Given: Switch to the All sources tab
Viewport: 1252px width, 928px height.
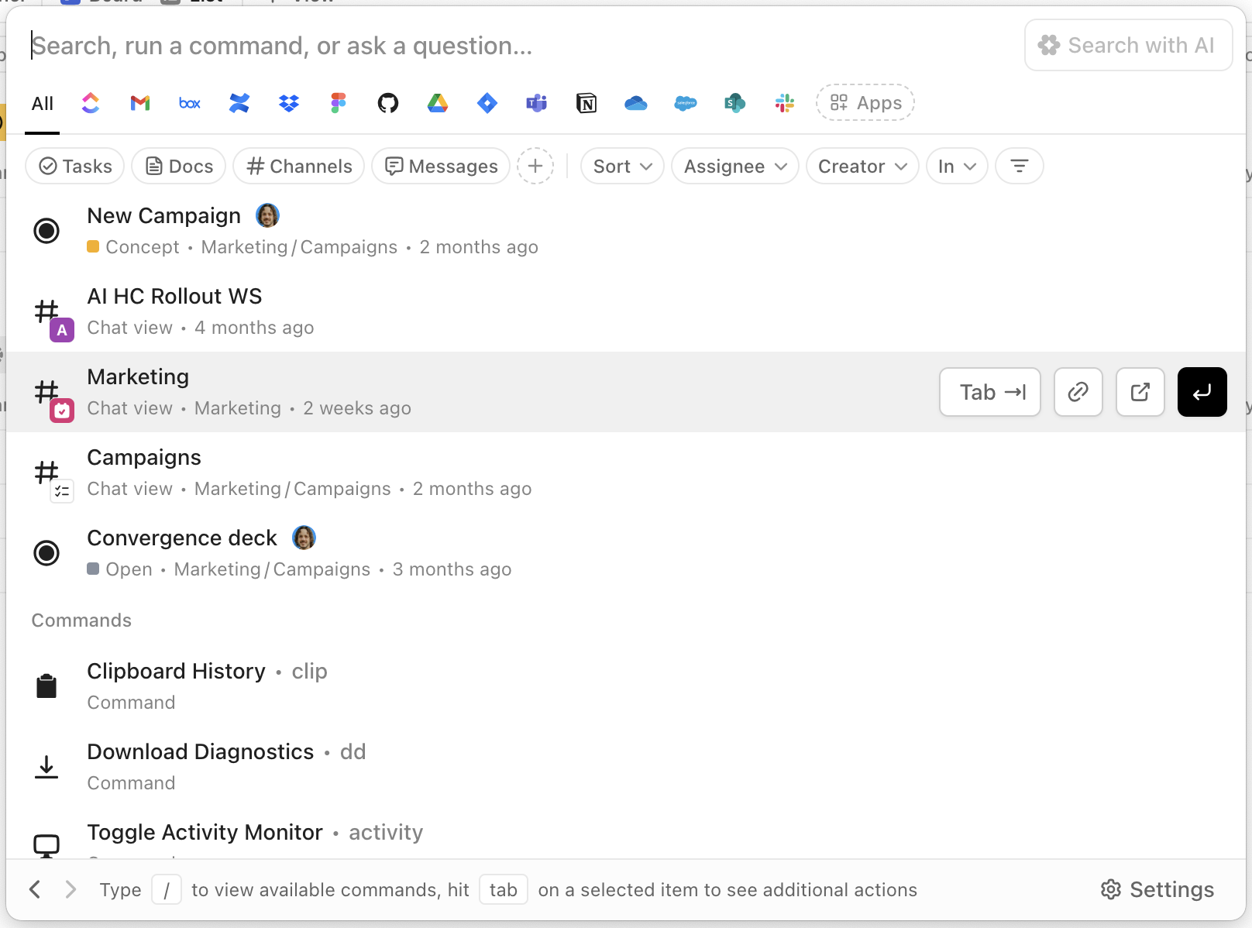Looking at the screenshot, I should pyautogui.click(x=42, y=102).
